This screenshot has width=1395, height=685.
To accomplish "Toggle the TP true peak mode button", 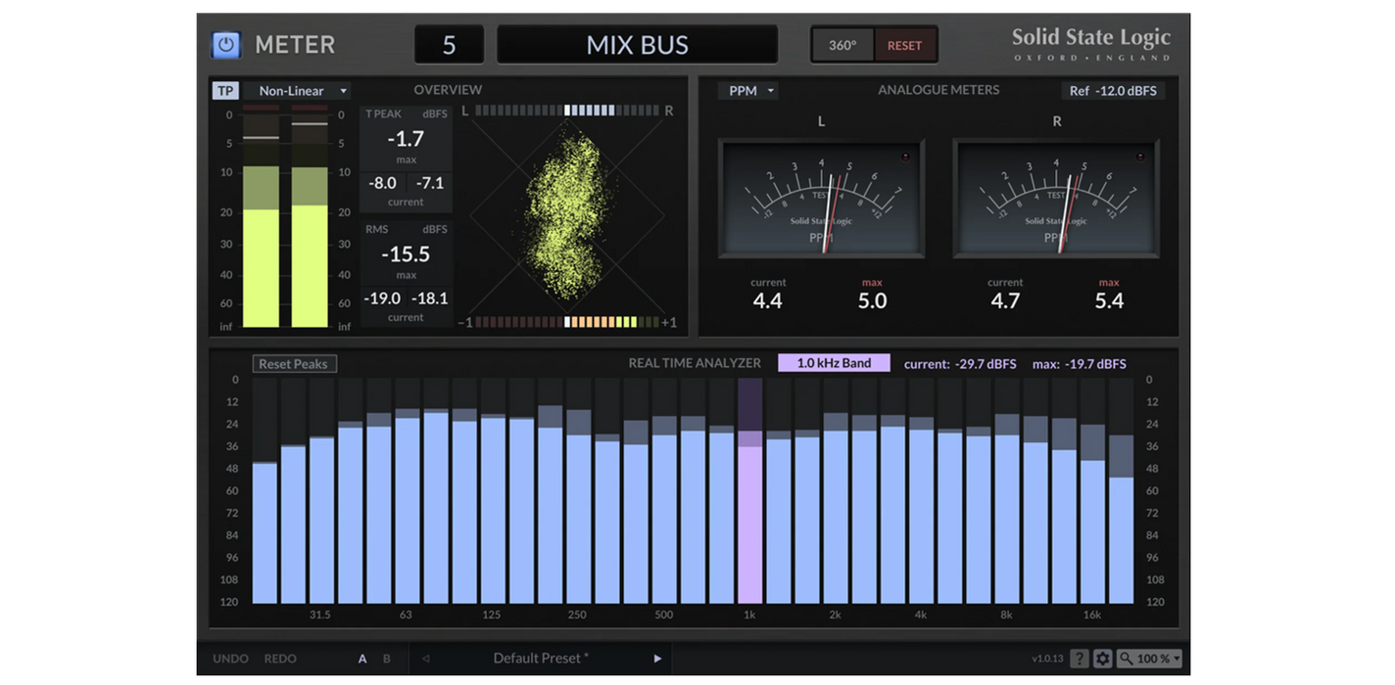I will click(x=225, y=91).
